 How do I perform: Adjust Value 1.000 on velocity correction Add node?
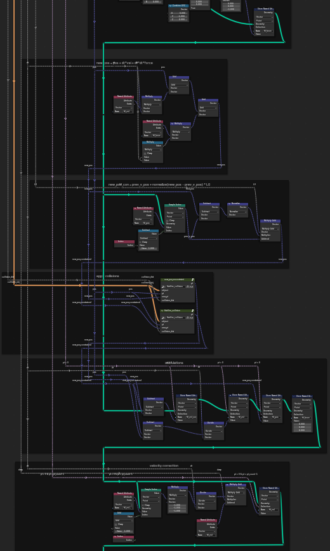click(124, 531)
